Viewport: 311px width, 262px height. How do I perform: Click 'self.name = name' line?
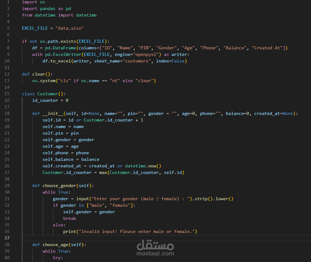click(x=63, y=126)
